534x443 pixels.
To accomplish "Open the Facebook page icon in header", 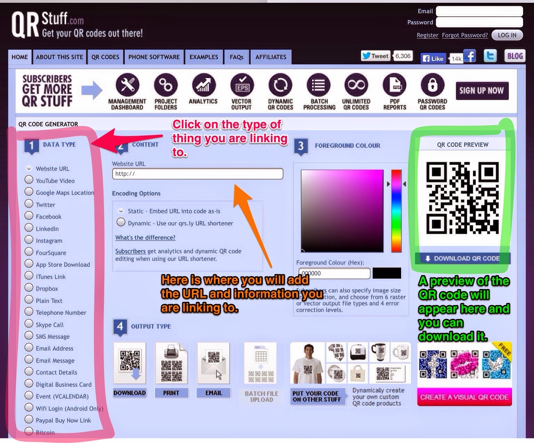I will pos(470,56).
